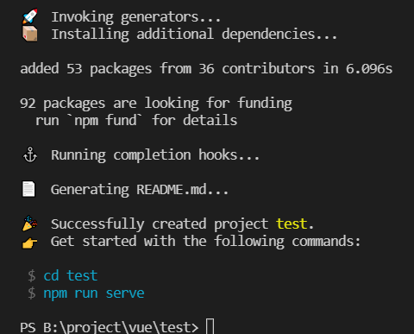The image size is (414, 334).
Task: Click the README.md filename text
Action: 172,190
